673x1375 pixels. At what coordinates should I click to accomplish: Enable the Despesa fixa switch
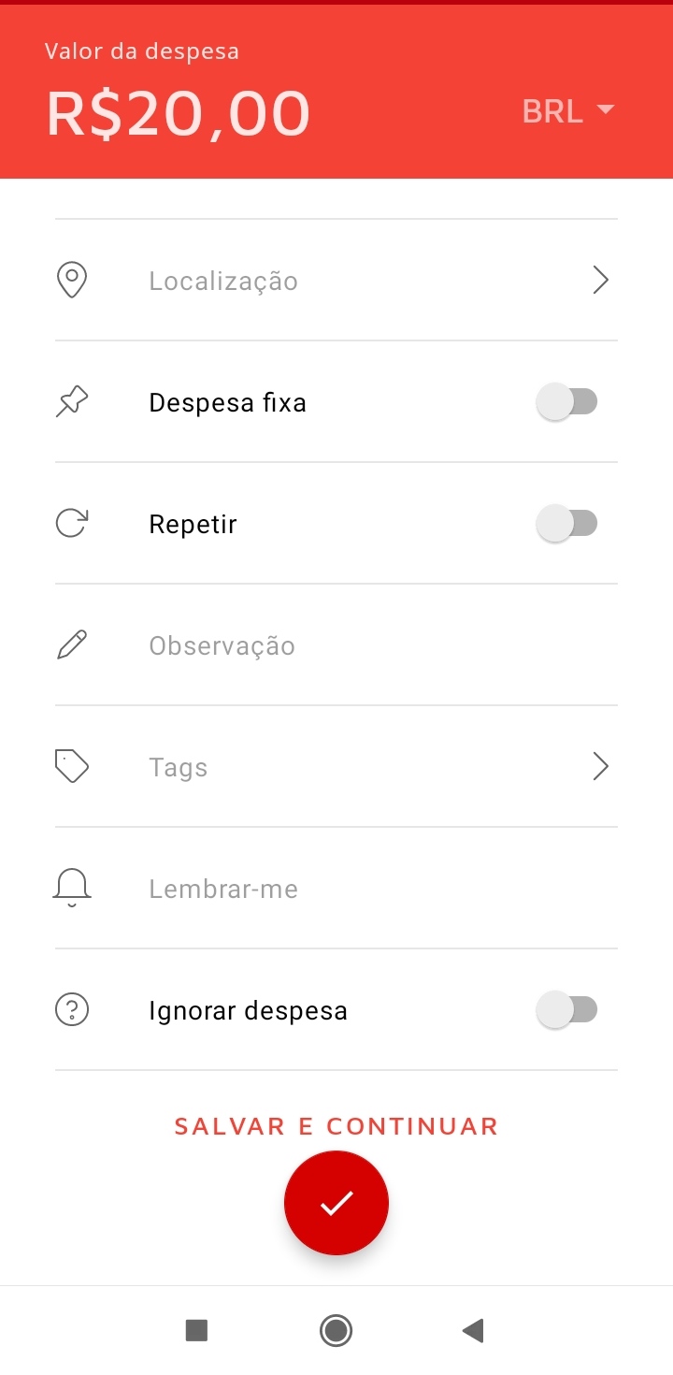pyautogui.click(x=567, y=402)
